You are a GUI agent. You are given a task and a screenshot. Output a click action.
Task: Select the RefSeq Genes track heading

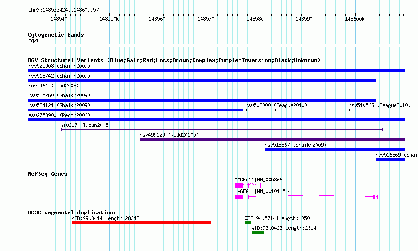coord(47,174)
